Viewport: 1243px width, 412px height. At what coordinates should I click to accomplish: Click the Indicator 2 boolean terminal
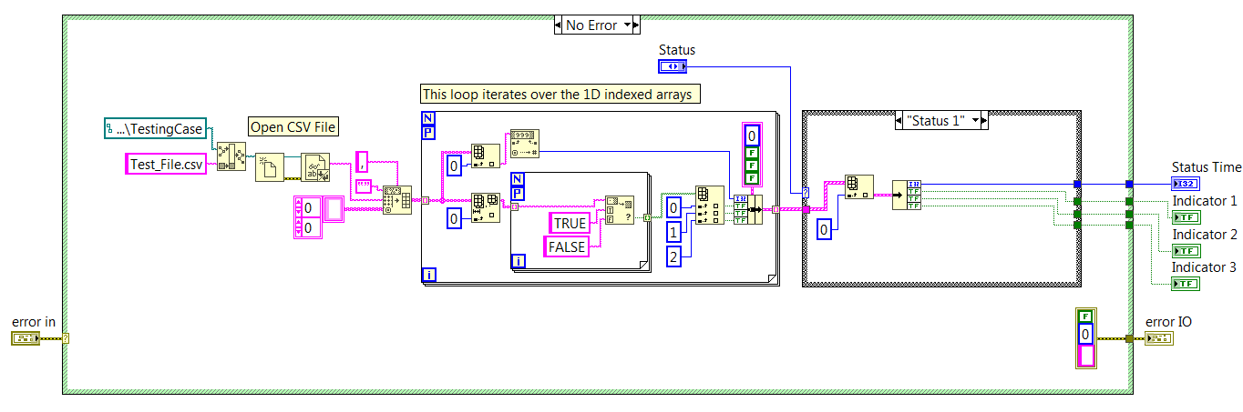coord(1186,250)
